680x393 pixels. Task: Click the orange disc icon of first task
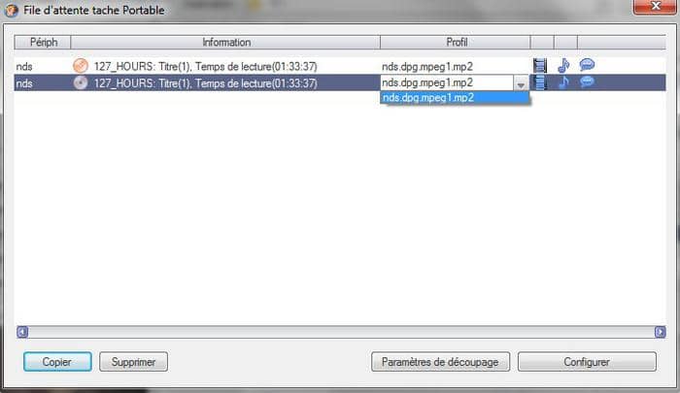81,66
